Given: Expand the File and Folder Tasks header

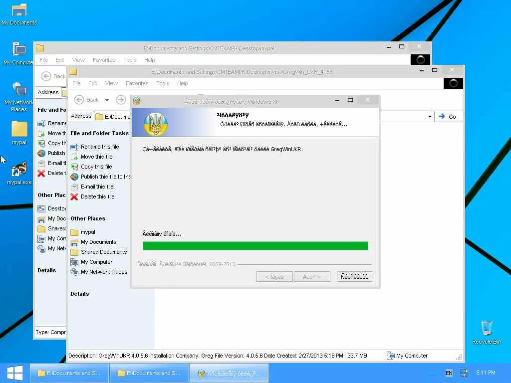Looking at the screenshot, I should click(99, 133).
